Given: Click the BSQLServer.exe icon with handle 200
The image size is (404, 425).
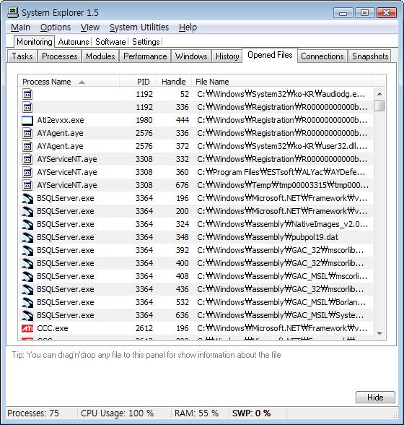Looking at the screenshot, I should point(27,211).
